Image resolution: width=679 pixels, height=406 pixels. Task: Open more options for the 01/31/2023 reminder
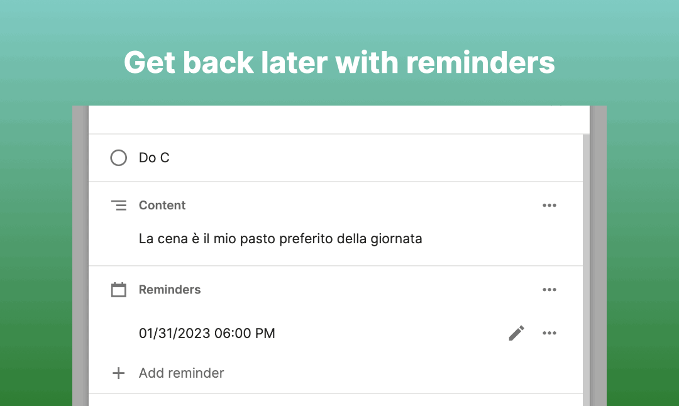[549, 333]
